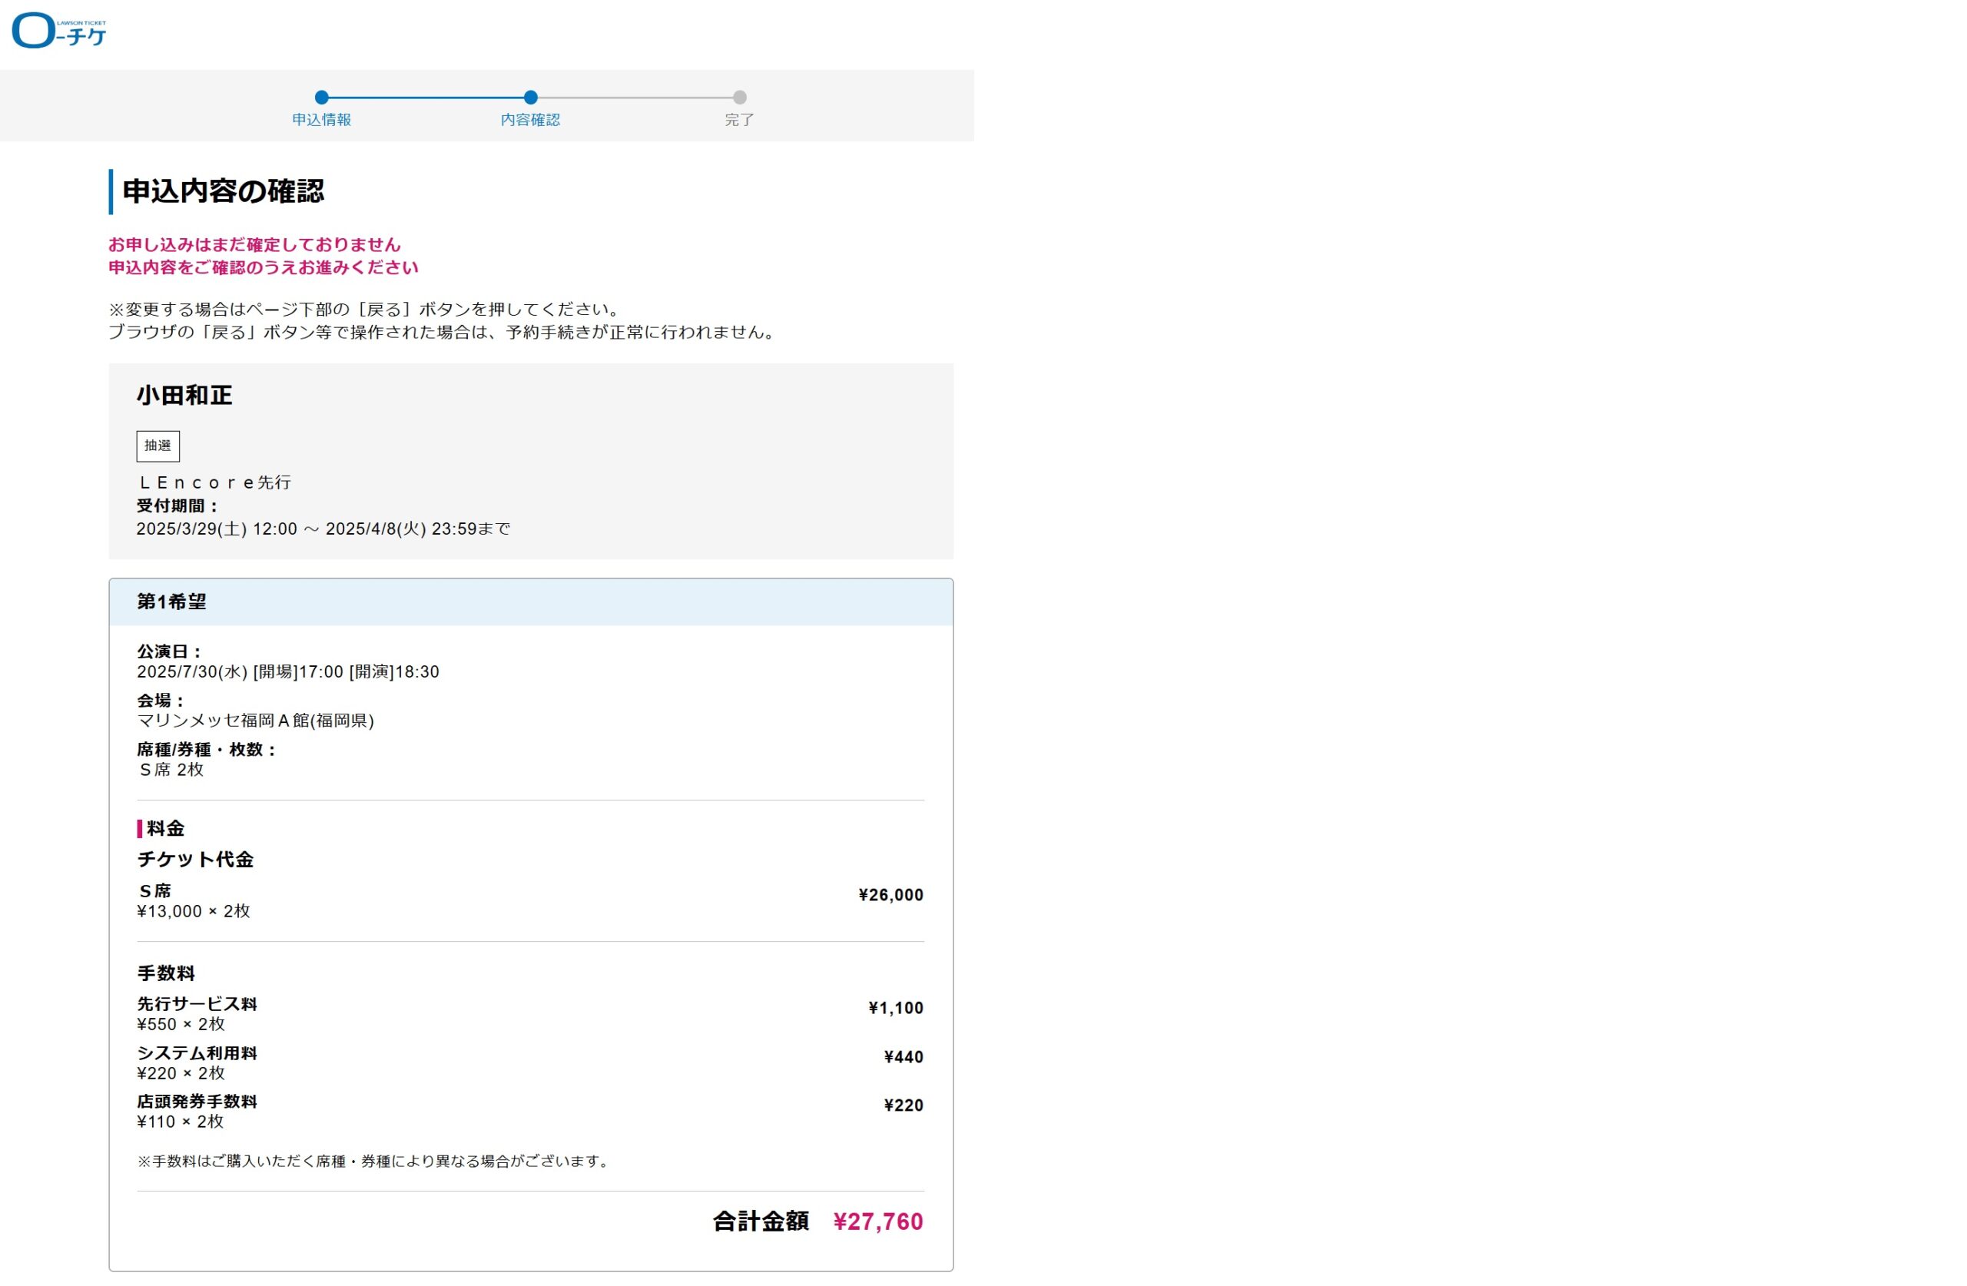Select the 抽選 lottery badge
This screenshot has width=1967, height=1286.
click(158, 446)
